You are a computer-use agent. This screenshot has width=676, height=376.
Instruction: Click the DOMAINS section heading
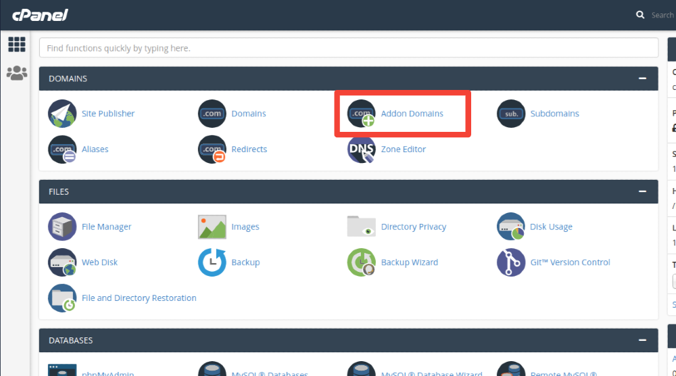pos(68,78)
